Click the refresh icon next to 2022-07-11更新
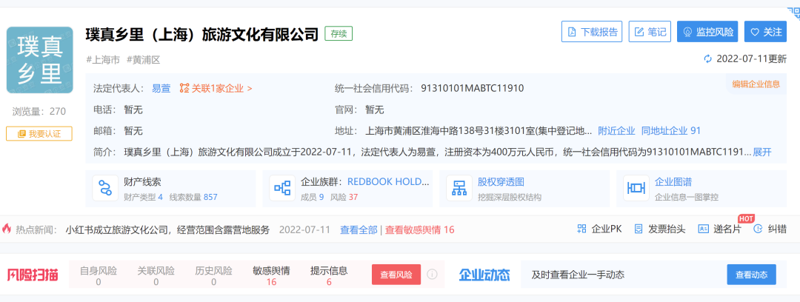Viewport: 800px width, 302px height. point(707,58)
